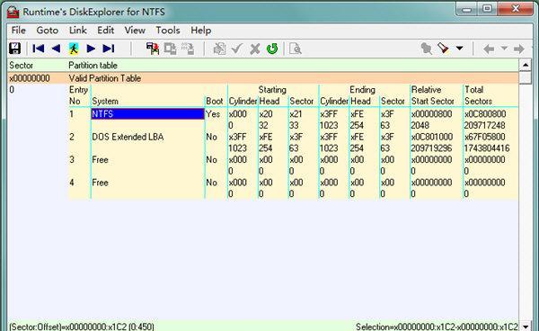Open the Edit menu
Screen dimensions: 539x331
coord(105,31)
